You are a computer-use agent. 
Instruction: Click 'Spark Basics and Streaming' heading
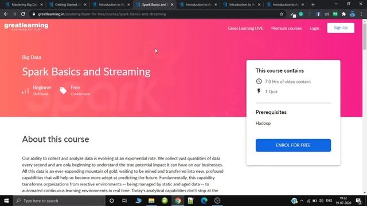point(86,72)
